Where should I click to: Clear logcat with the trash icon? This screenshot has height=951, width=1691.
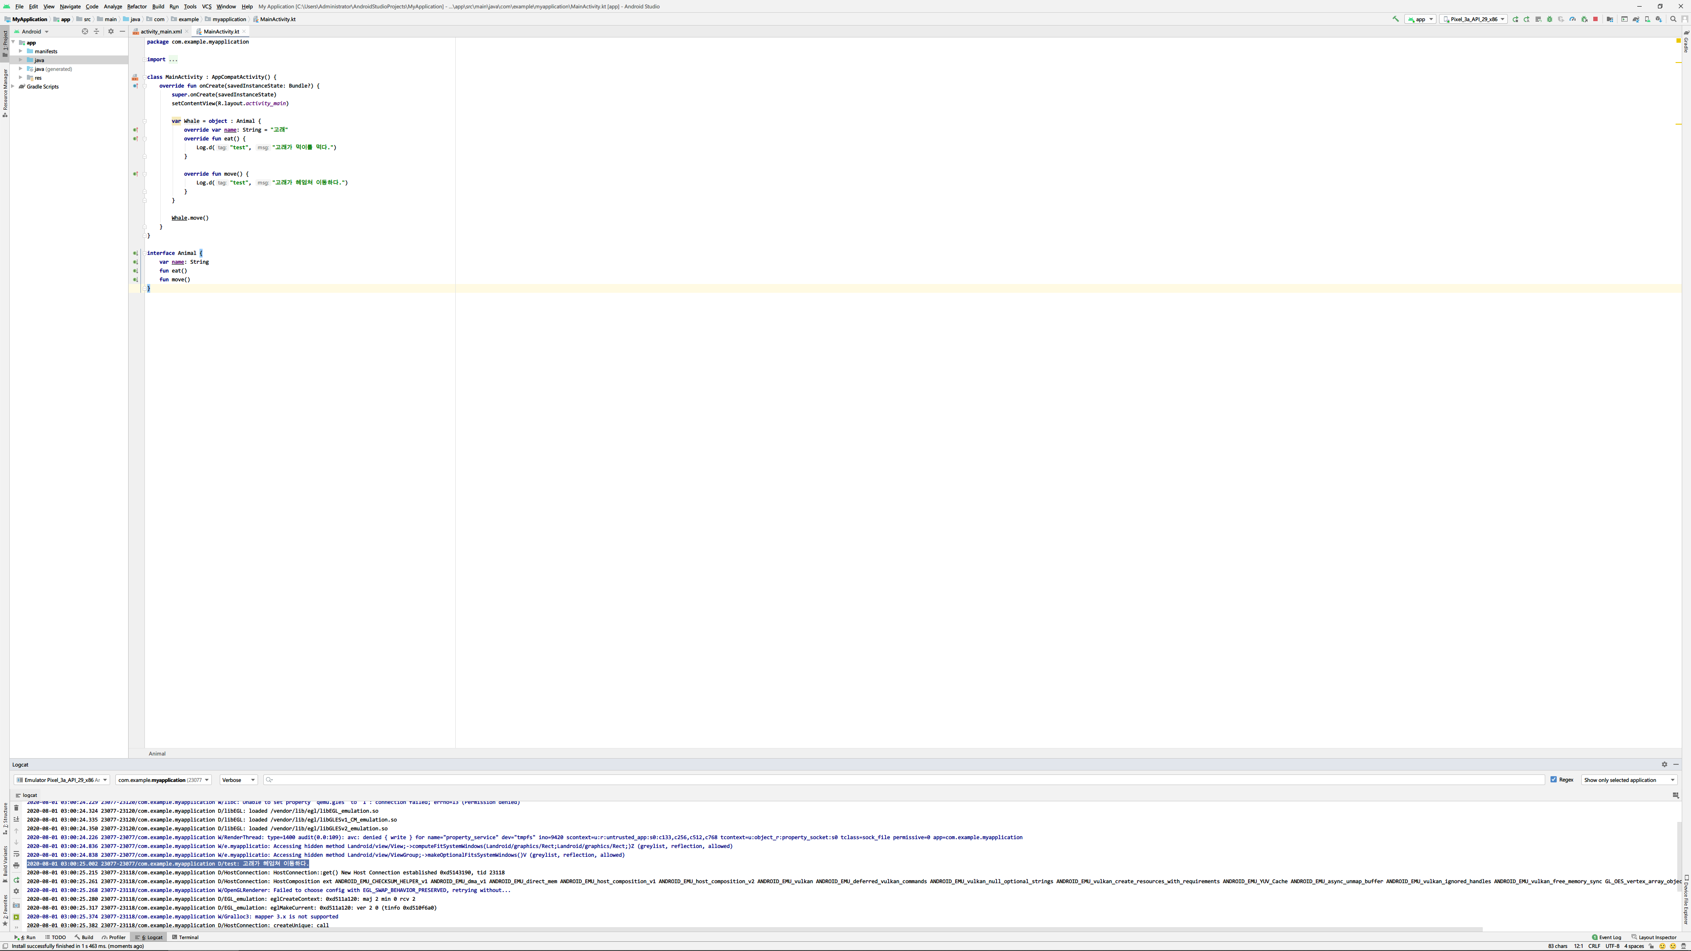click(16, 808)
